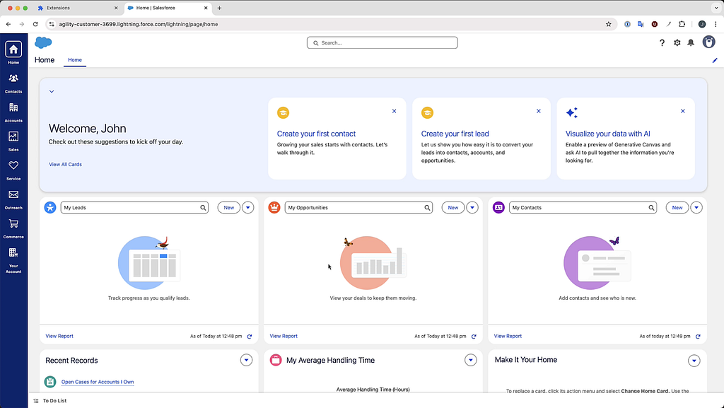Refresh the My Leads card

click(x=250, y=337)
